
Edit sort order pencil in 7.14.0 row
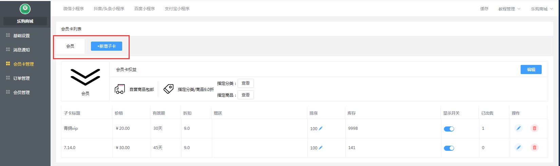[x=321, y=148]
